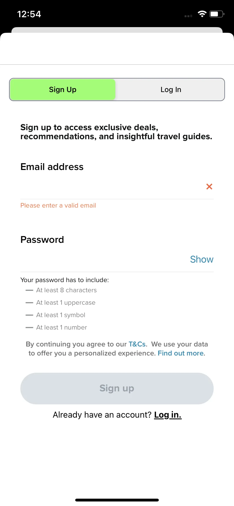Tap the Wi-Fi status icon
Screen dimensions: 234x506
pyautogui.click(x=202, y=14)
